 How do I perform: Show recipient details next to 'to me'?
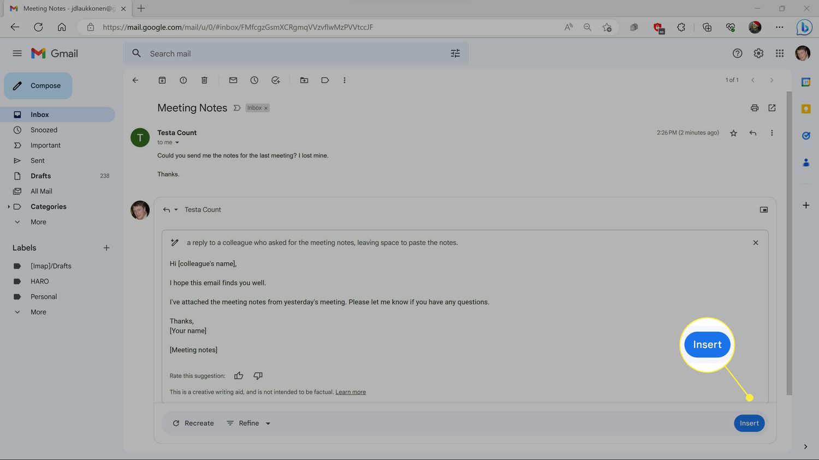(177, 143)
